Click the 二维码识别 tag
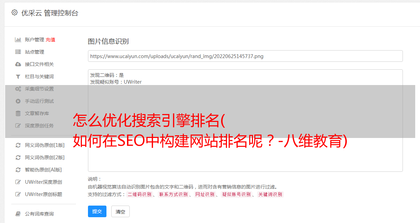 [x=140, y=194]
